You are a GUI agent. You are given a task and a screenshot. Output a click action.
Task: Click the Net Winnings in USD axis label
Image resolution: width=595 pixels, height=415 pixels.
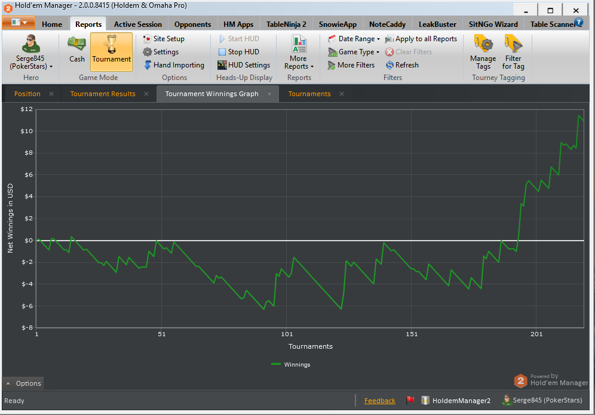pyautogui.click(x=10, y=218)
